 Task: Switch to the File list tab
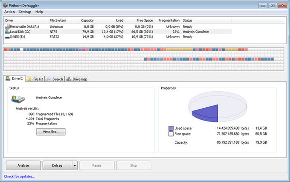[35, 79]
